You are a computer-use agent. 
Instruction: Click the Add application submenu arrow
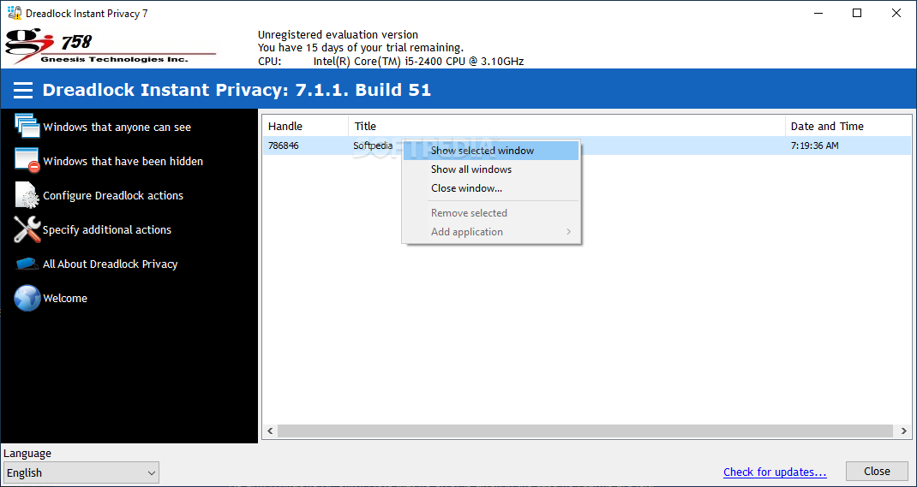click(x=568, y=232)
